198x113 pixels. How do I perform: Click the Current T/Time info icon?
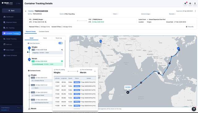pos(62,27)
